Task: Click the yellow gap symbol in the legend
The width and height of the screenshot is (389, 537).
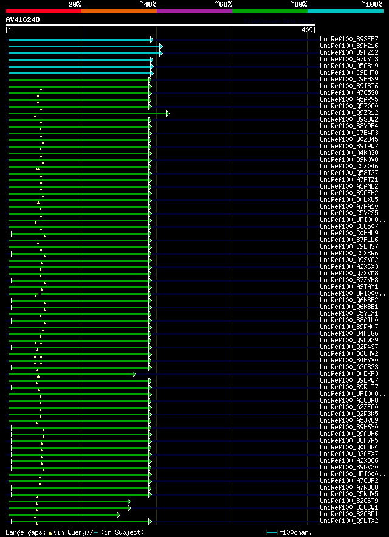Action: point(50,532)
